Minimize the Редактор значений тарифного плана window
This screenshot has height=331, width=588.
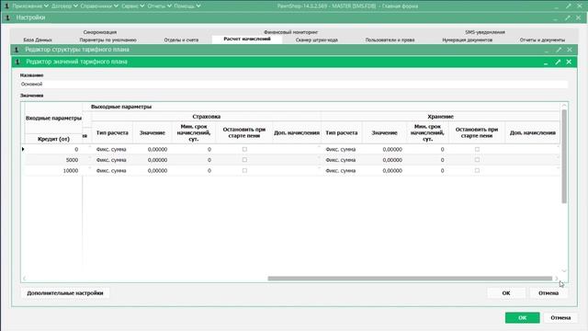point(546,63)
